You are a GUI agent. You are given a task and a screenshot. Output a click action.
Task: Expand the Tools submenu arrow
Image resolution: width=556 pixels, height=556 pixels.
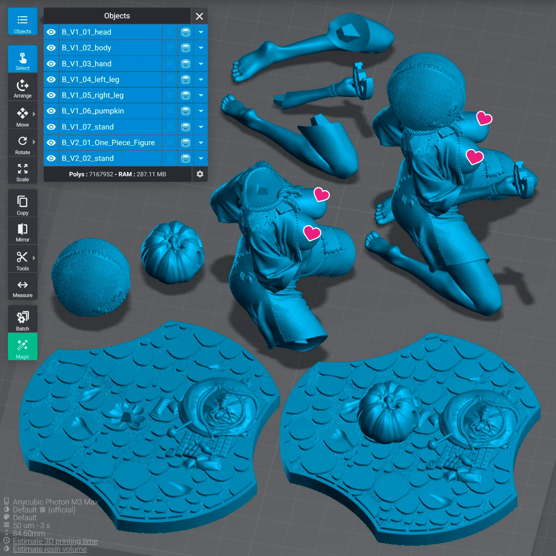34,258
